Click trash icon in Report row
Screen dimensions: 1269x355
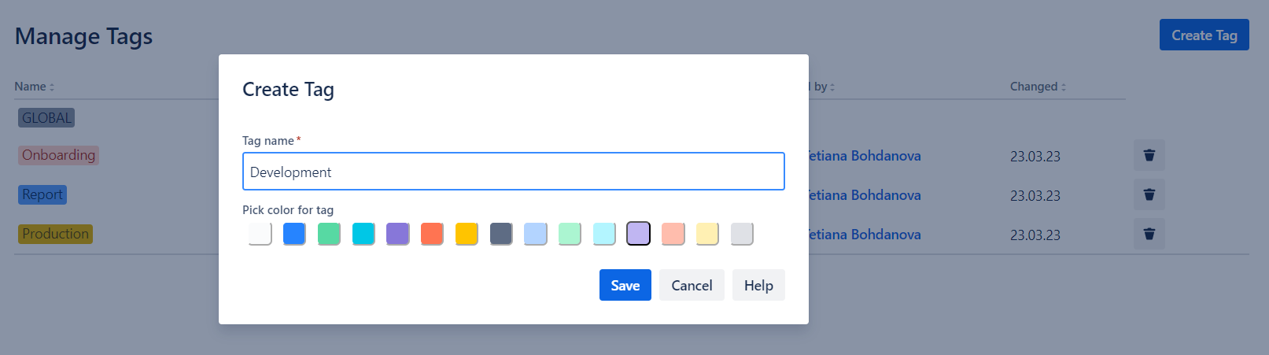[1149, 195]
